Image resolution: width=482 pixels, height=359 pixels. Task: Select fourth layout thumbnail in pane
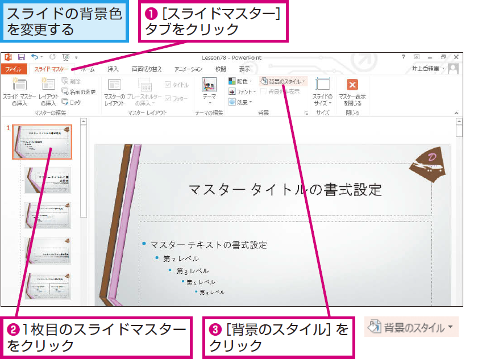click(x=48, y=251)
